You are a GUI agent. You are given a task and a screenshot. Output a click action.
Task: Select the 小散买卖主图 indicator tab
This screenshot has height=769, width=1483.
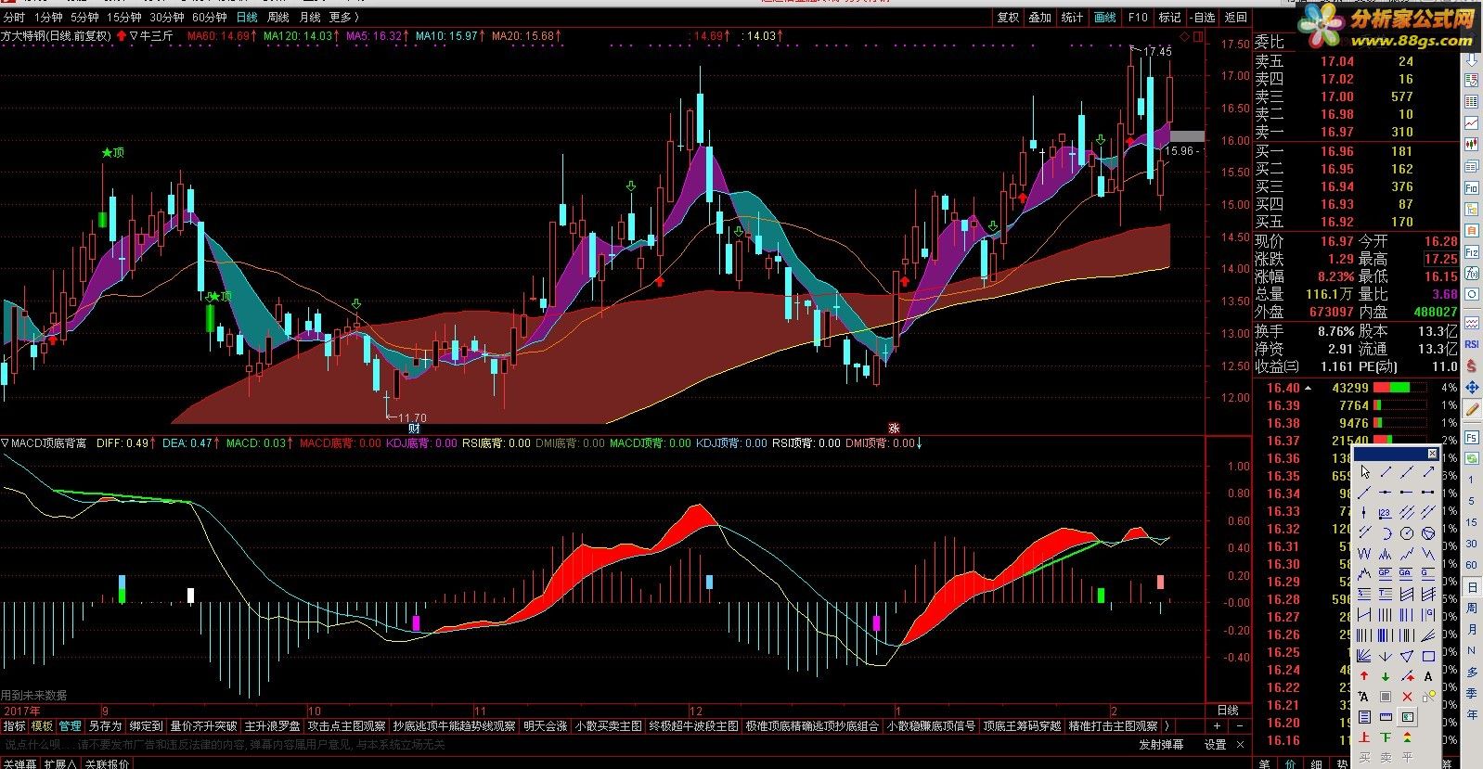609,726
